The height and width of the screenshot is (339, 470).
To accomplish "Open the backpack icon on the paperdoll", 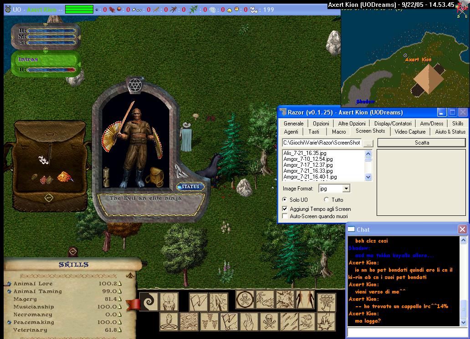I will click(x=155, y=177).
